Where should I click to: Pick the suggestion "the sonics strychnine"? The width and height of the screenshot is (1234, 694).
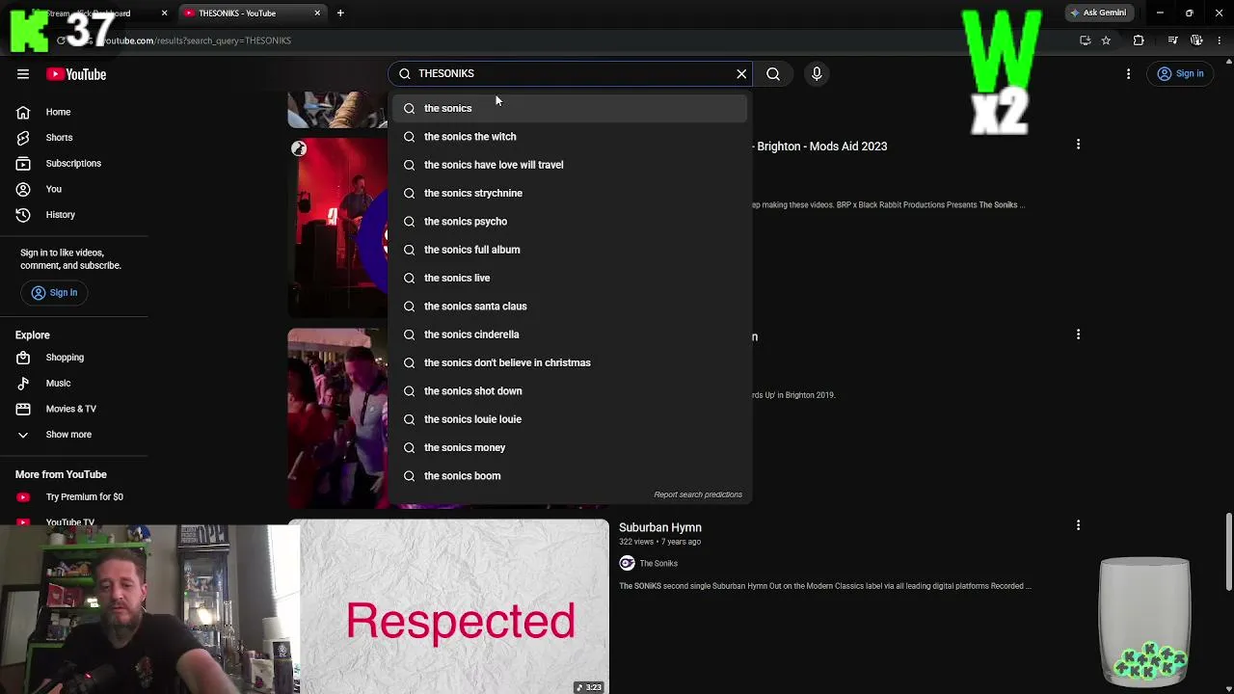pyautogui.click(x=569, y=193)
